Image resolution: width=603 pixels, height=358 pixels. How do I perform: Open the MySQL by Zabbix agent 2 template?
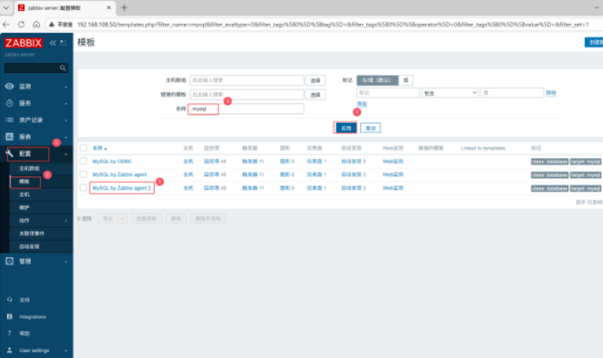(x=121, y=188)
